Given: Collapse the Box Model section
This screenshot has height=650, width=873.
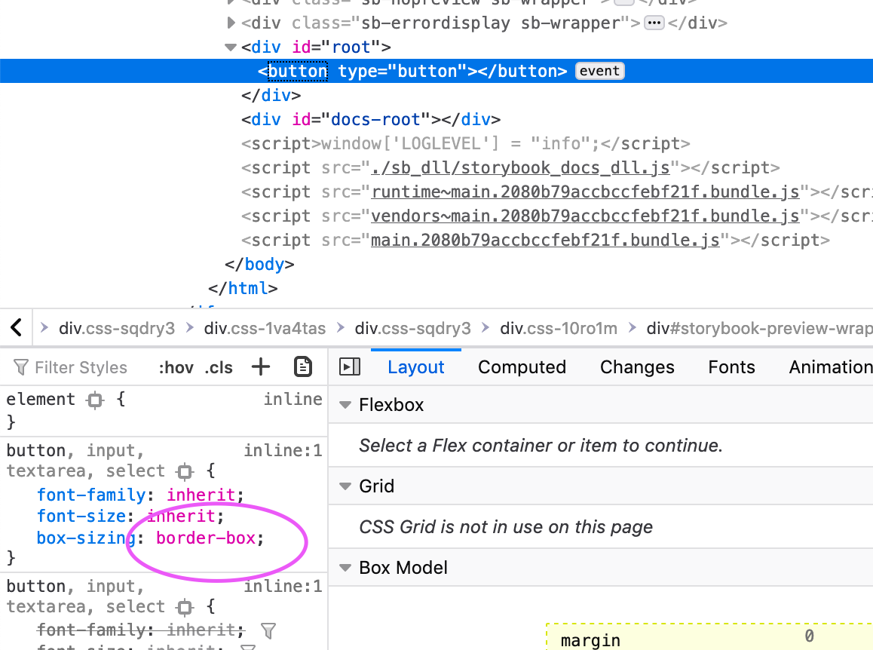Looking at the screenshot, I should coord(345,568).
